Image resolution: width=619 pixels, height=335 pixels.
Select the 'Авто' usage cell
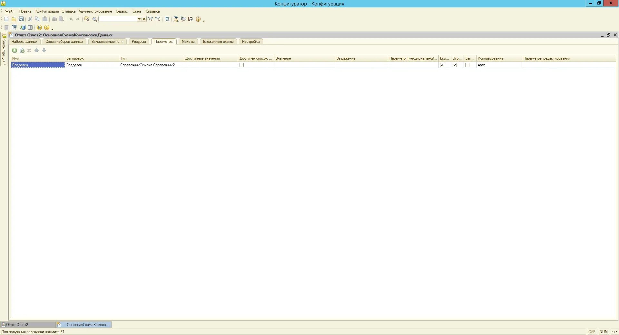coord(499,65)
